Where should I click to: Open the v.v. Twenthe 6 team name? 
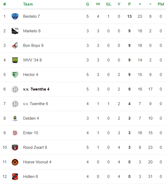[36, 104]
